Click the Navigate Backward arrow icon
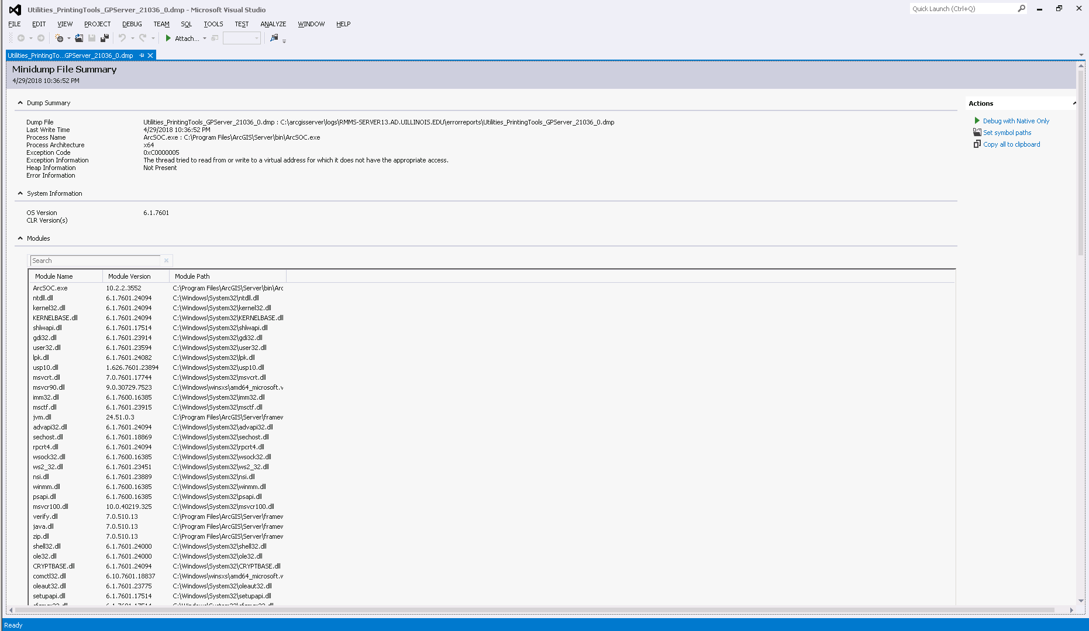This screenshot has height=631, width=1089. tap(21, 39)
